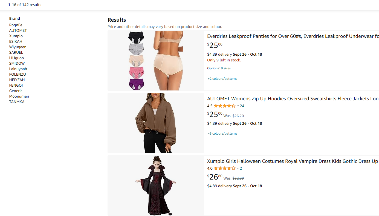The height and width of the screenshot is (216, 379).
Task: Filter results by Xumplo brand
Action: pyautogui.click(x=16, y=36)
